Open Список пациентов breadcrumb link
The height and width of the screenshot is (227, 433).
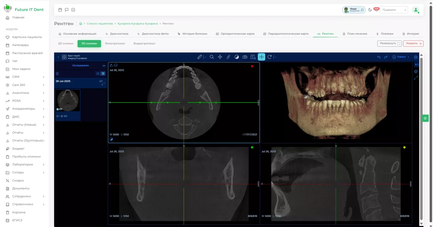(x=100, y=24)
